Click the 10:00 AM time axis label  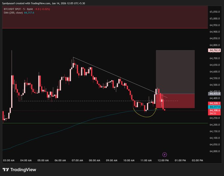[129, 160]
